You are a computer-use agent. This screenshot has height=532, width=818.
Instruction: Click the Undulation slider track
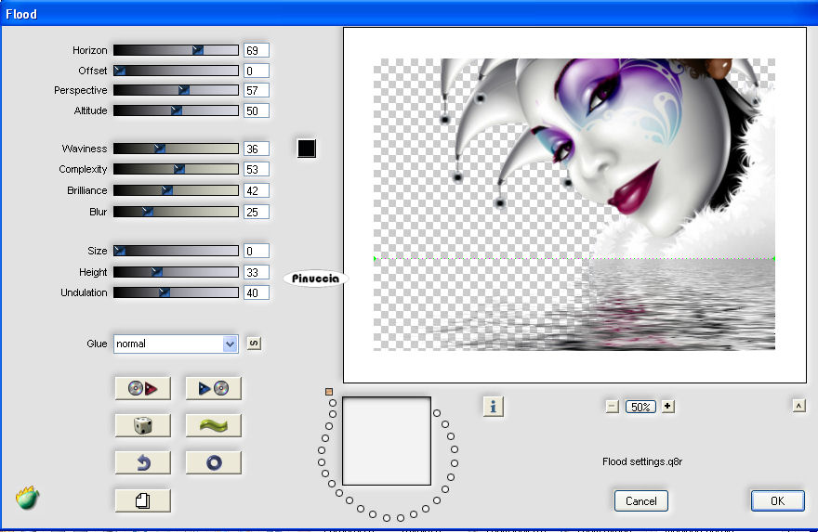(x=176, y=292)
